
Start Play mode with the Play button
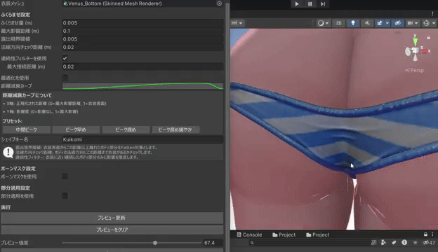click(x=297, y=4)
